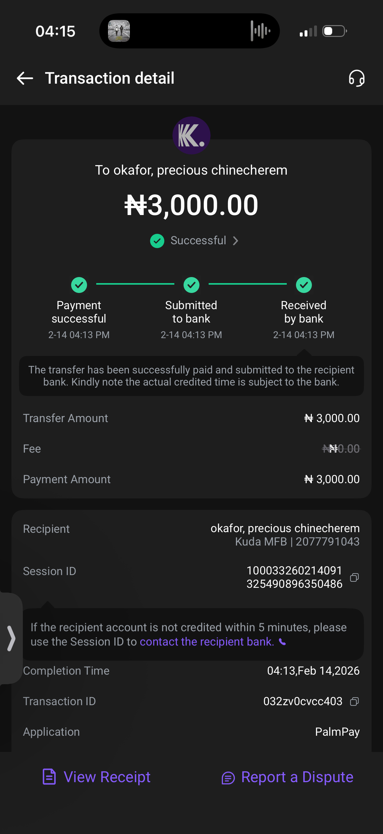
Task: Tap the Received by bank step checkmark
Action: click(304, 285)
